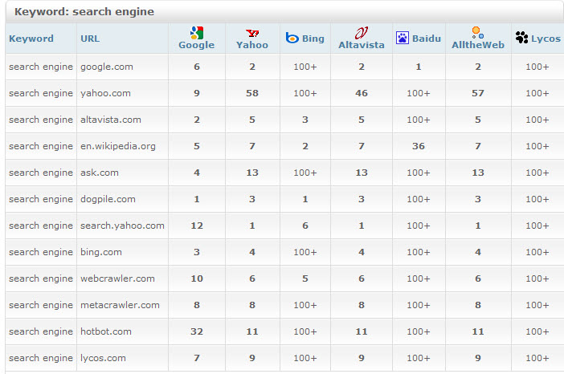Image resolution: width=564 pixels, height=374 pixels.
Task: Click the Altavista logo icon in header
Action: 361,33
